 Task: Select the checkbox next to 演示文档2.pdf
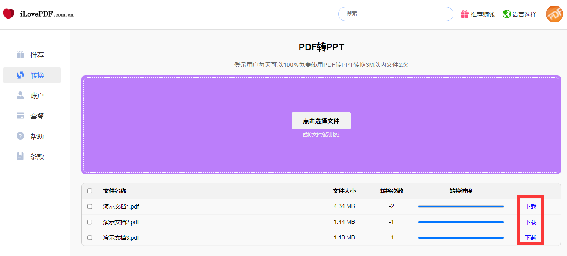pos(89,222)
